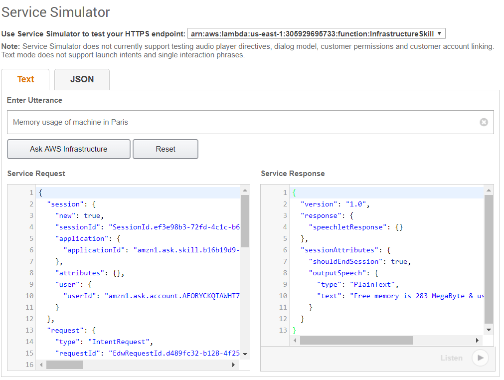Click the Service Request panel label
The width and height of the screenshot is (504, 380).
[36, 174]
